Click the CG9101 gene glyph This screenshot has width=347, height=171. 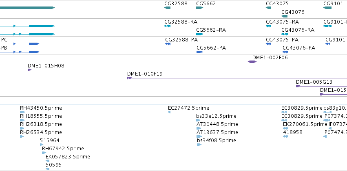click(327, 8)
